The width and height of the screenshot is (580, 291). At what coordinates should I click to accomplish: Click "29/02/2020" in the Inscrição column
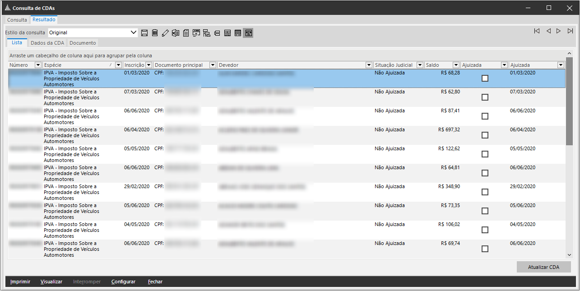pos(137,186)
